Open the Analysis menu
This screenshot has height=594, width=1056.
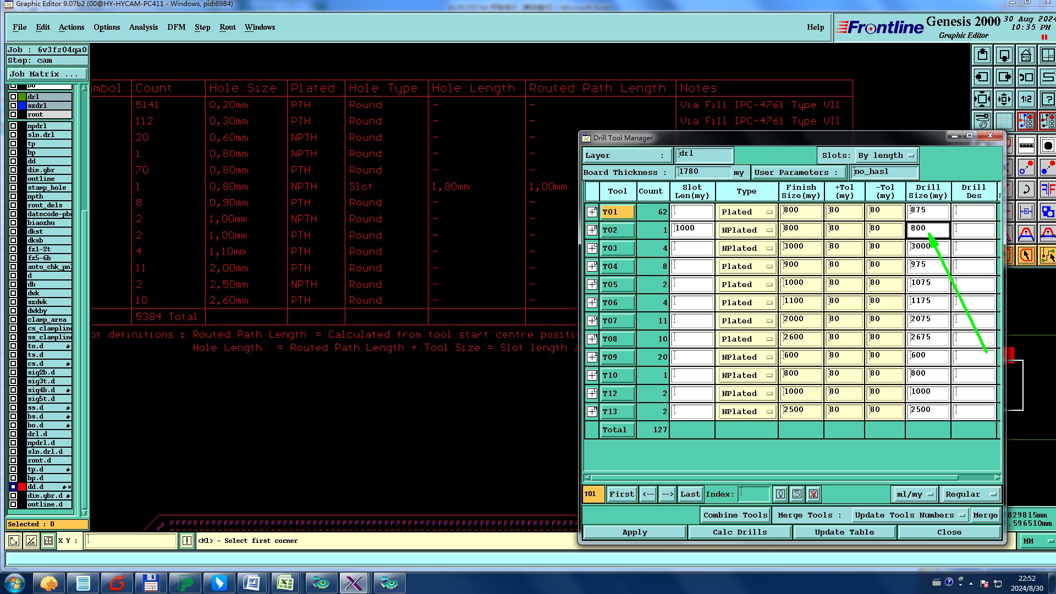(143, 27)
